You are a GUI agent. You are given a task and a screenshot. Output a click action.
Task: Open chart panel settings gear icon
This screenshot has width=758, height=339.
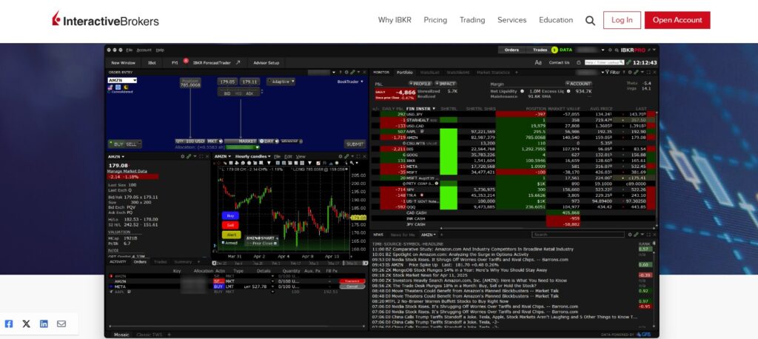pos(340,157)
